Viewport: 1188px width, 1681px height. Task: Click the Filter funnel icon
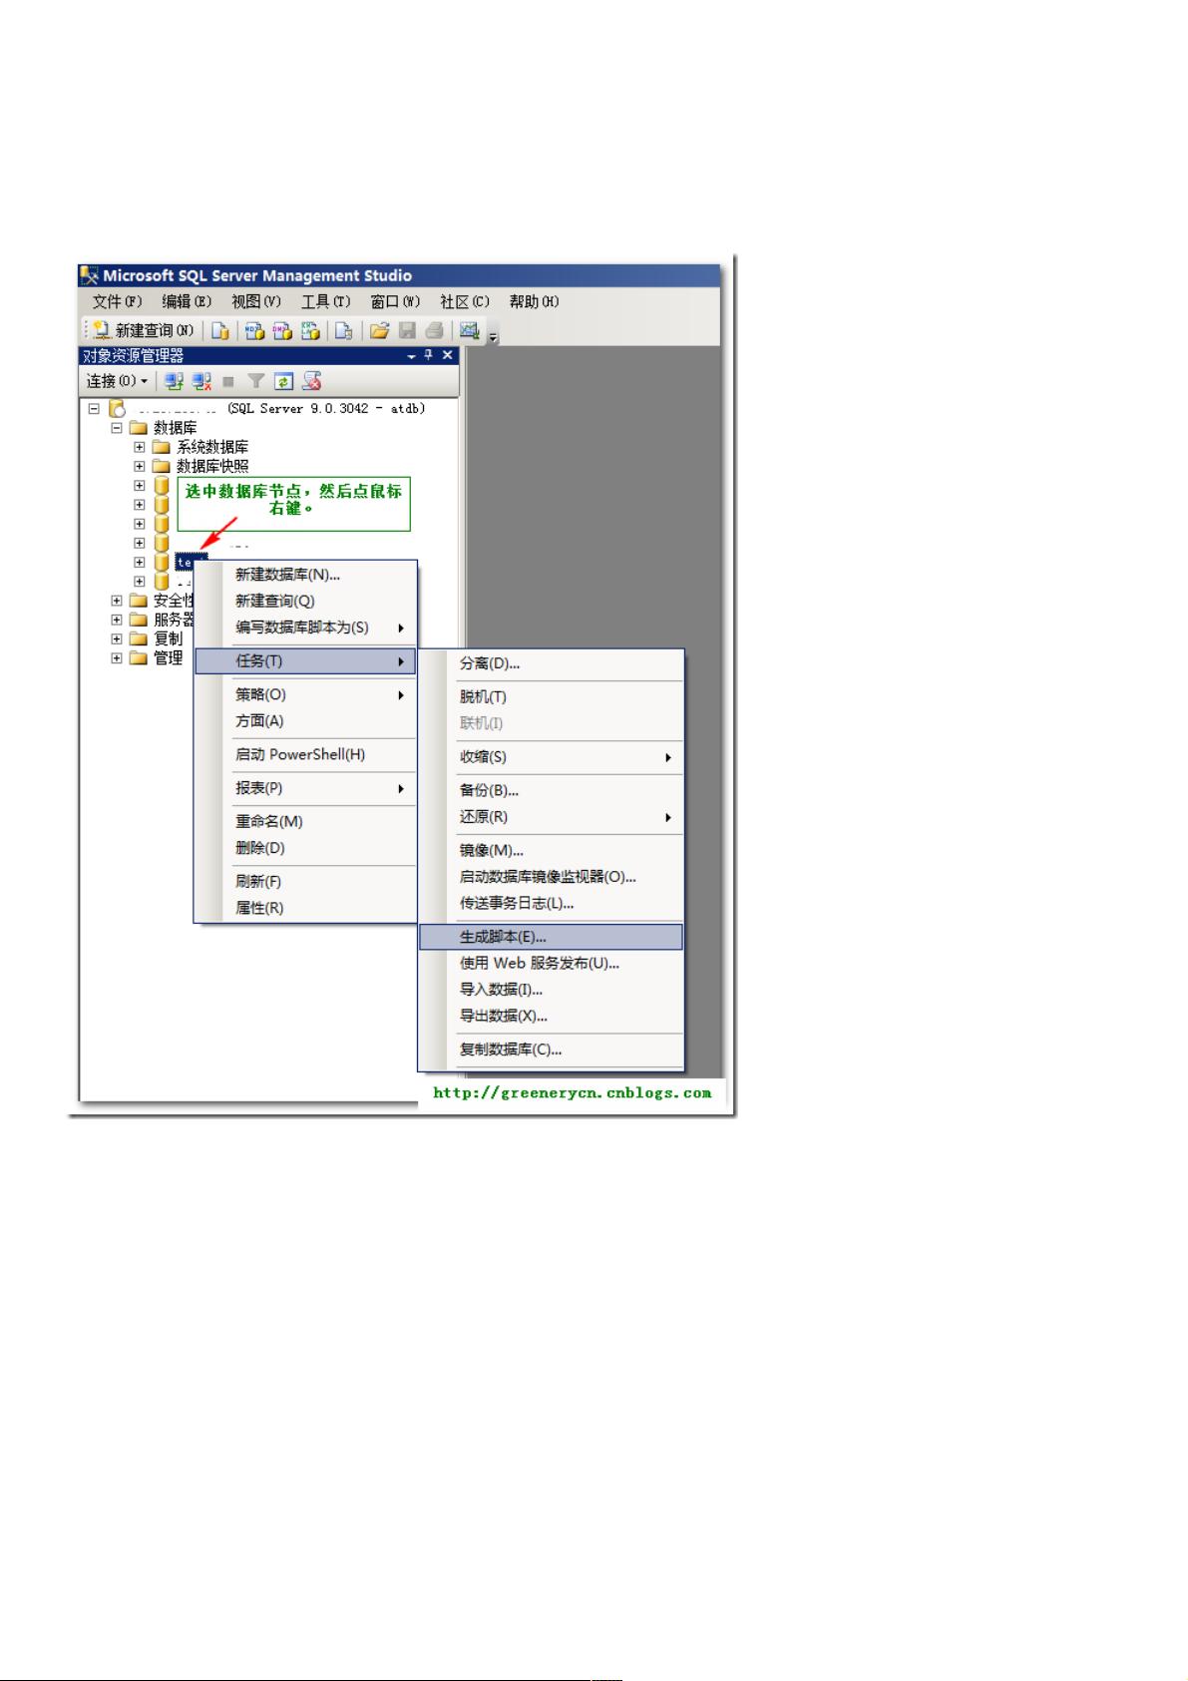(x=256, y=381)
